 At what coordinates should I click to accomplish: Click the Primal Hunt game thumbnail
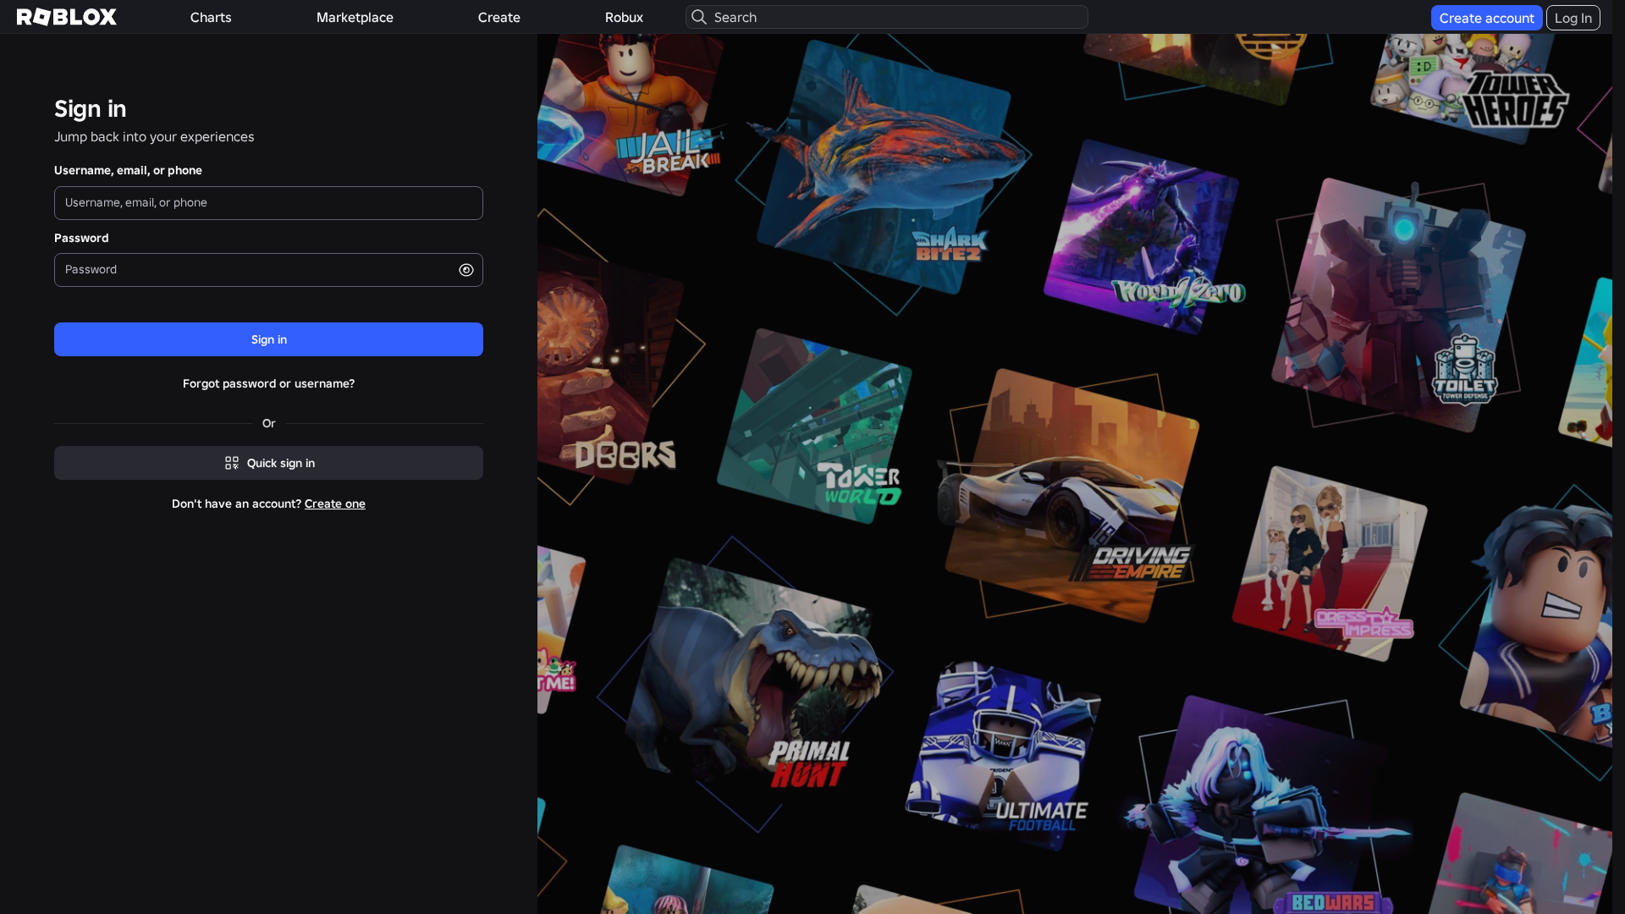tap(753, 673)
